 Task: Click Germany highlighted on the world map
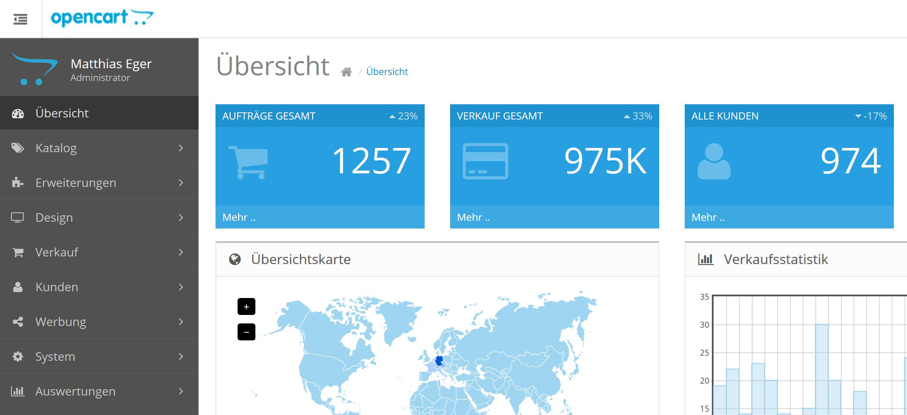pyautogui.click(x=439, y=361)
